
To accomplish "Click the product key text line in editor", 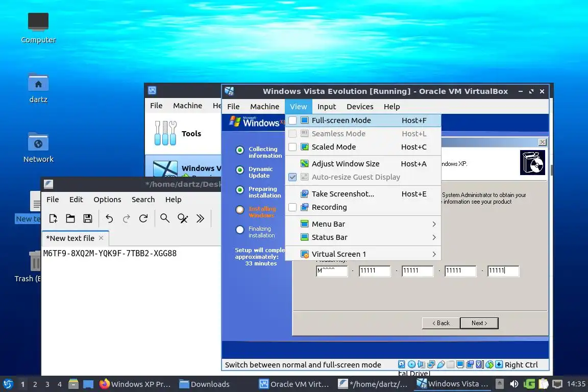I will (110, 253).
